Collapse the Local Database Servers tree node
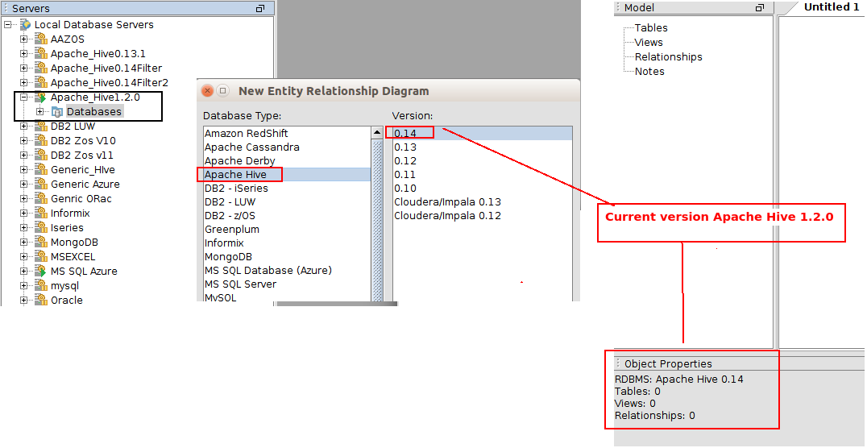 click(x=7, y=24)
